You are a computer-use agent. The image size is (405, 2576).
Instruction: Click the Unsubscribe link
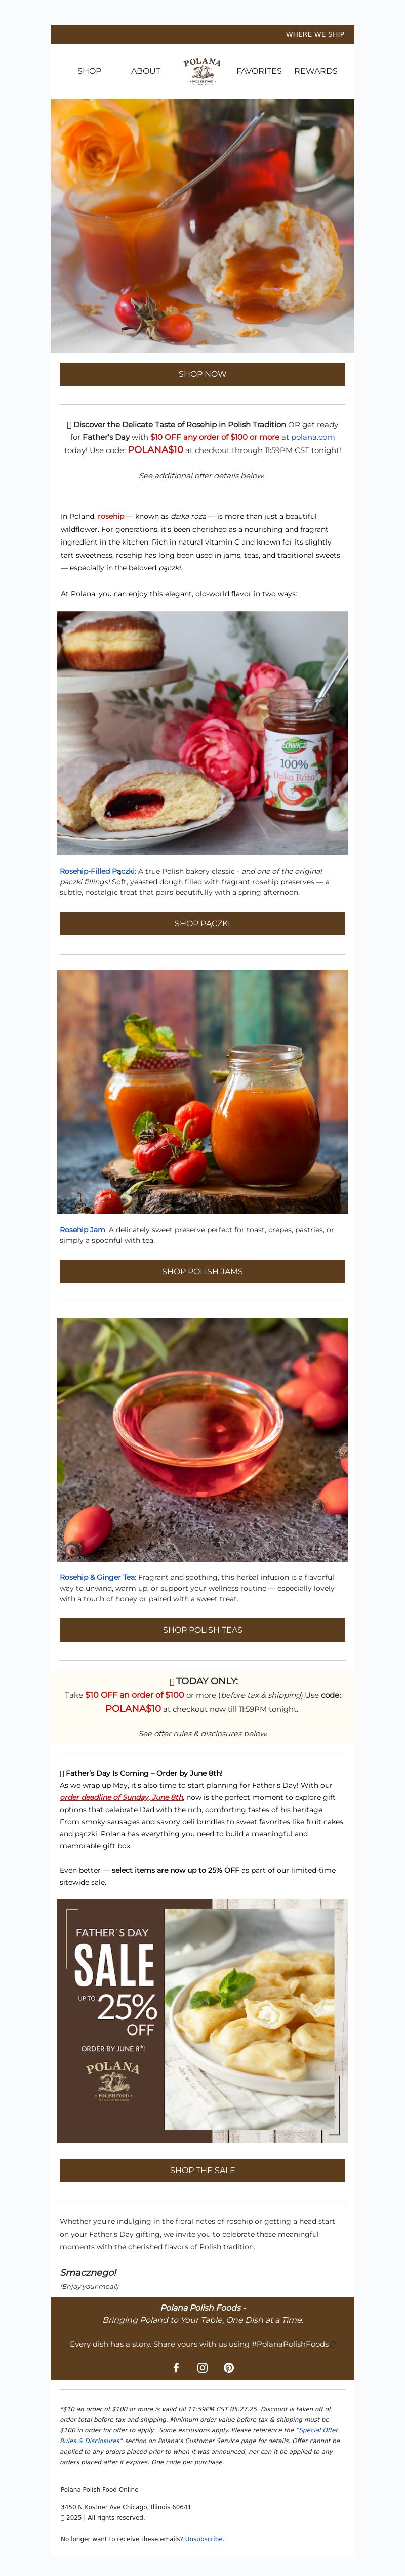pyautogui.click(x=205, y=2538)
